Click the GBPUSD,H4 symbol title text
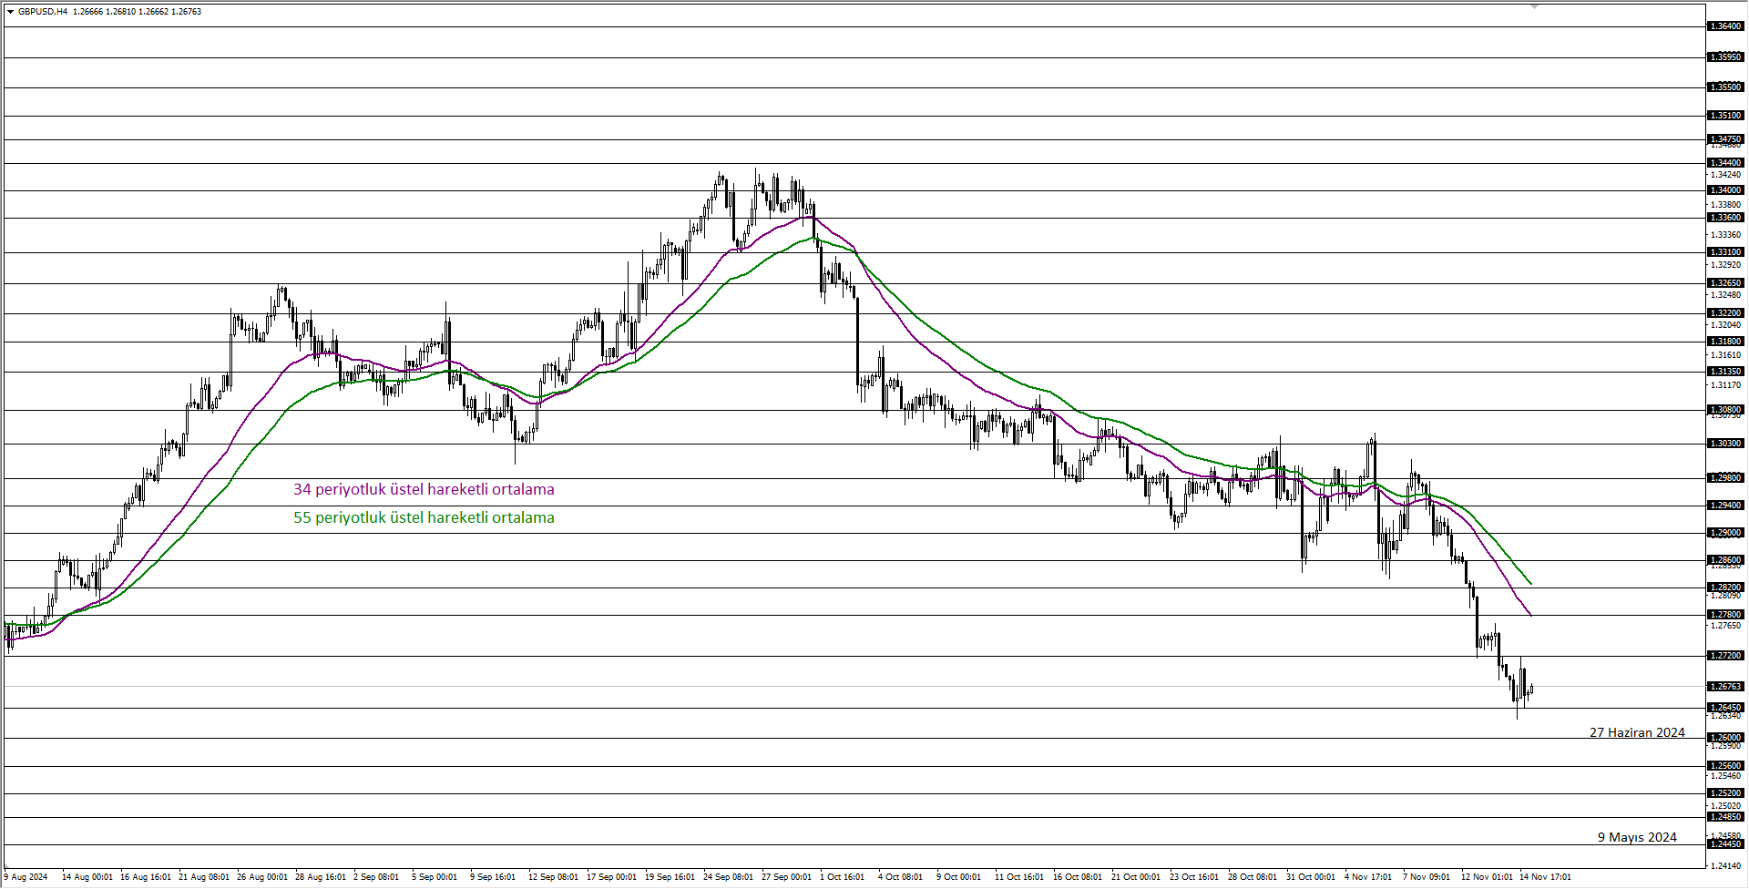The height and width of the screenshot is (889, 1749). point(43,12)
